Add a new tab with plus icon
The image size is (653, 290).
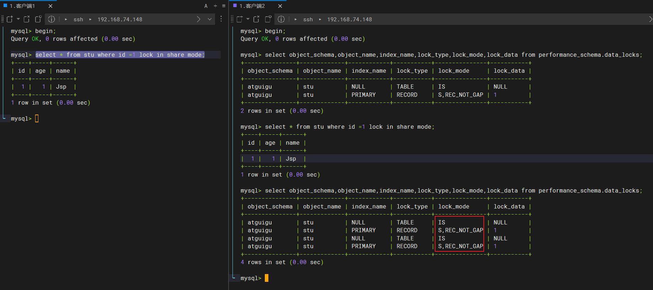tap(215, 6)
